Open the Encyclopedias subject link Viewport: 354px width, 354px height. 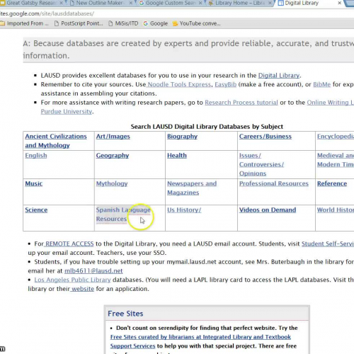336,137
